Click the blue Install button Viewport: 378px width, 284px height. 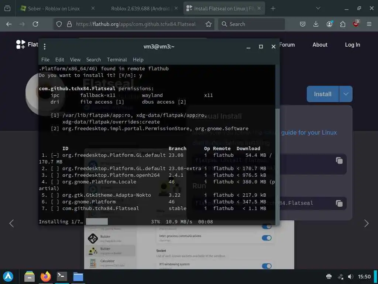(323, 94)
